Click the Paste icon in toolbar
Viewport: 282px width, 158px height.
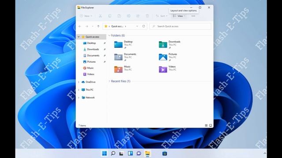(x=119, y=16)
